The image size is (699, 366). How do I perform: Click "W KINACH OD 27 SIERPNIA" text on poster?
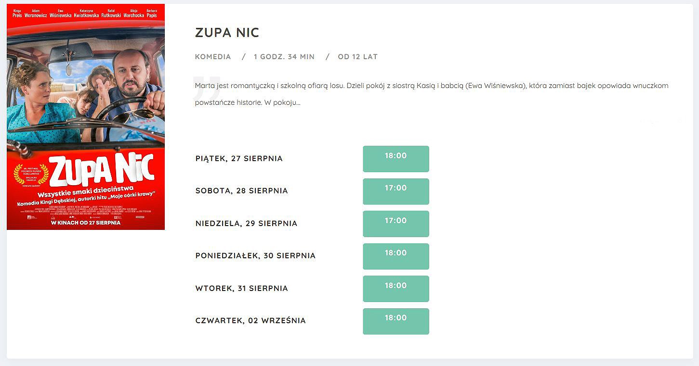pos(86,223)
